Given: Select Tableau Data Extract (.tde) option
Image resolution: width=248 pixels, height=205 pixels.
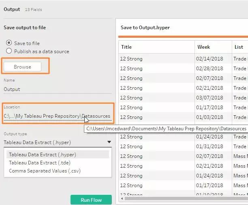Looking at the screenshot, I should click(40, 163).
